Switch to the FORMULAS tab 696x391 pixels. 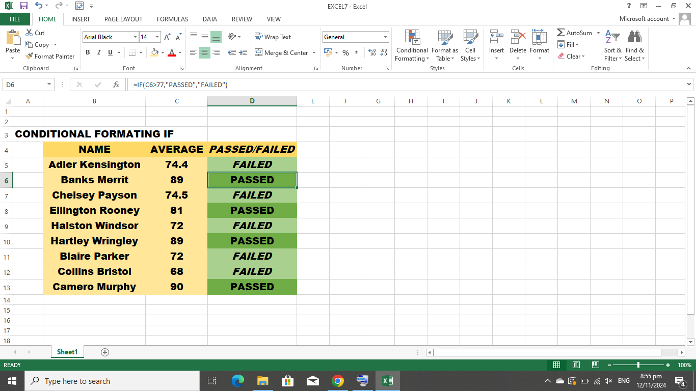172,19
